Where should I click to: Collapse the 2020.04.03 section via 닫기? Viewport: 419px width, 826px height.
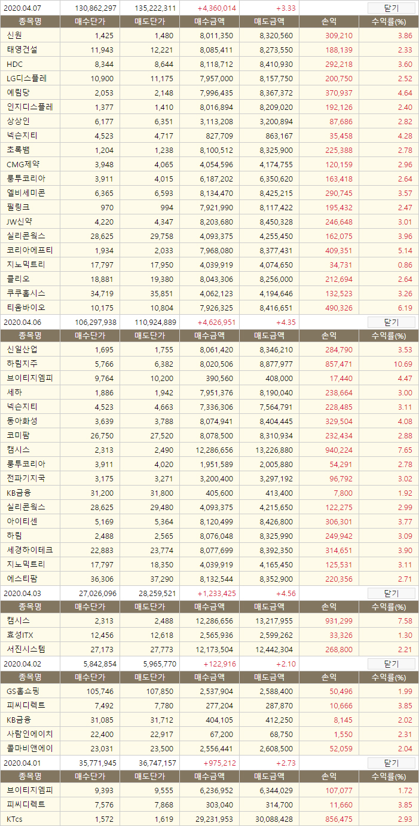391,593
